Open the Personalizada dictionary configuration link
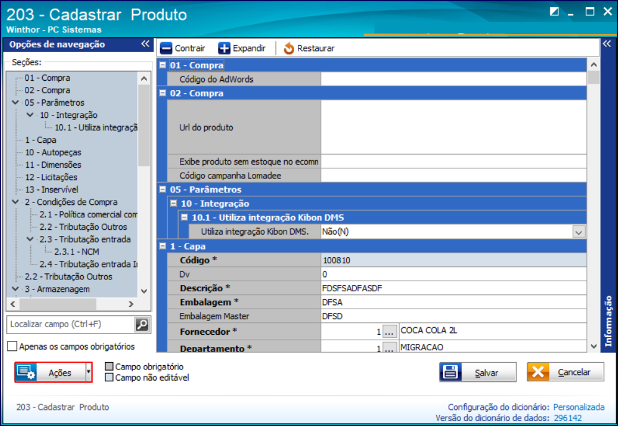 pos(578,407)
